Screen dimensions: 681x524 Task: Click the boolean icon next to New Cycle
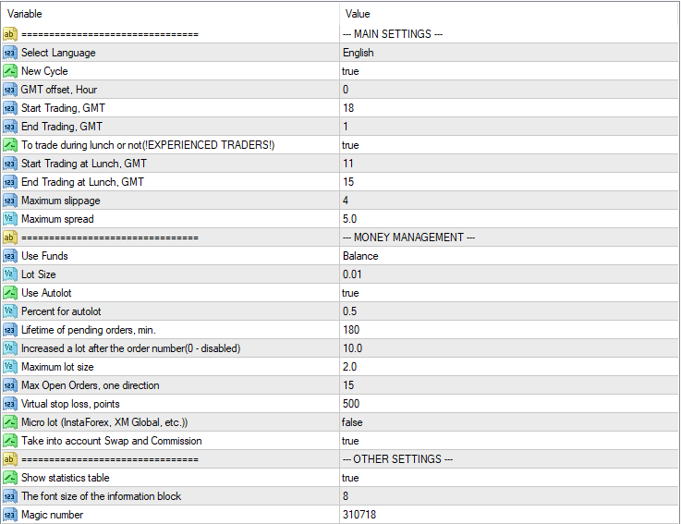pos(9,71)
